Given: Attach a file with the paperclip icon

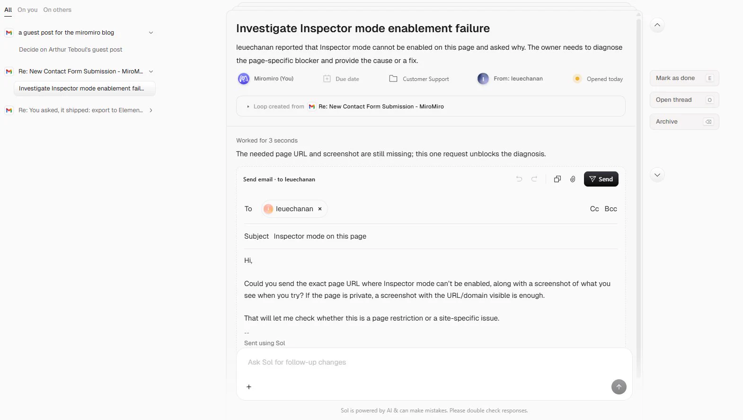Looking at the screenshot, I should (x=573, y=179).
